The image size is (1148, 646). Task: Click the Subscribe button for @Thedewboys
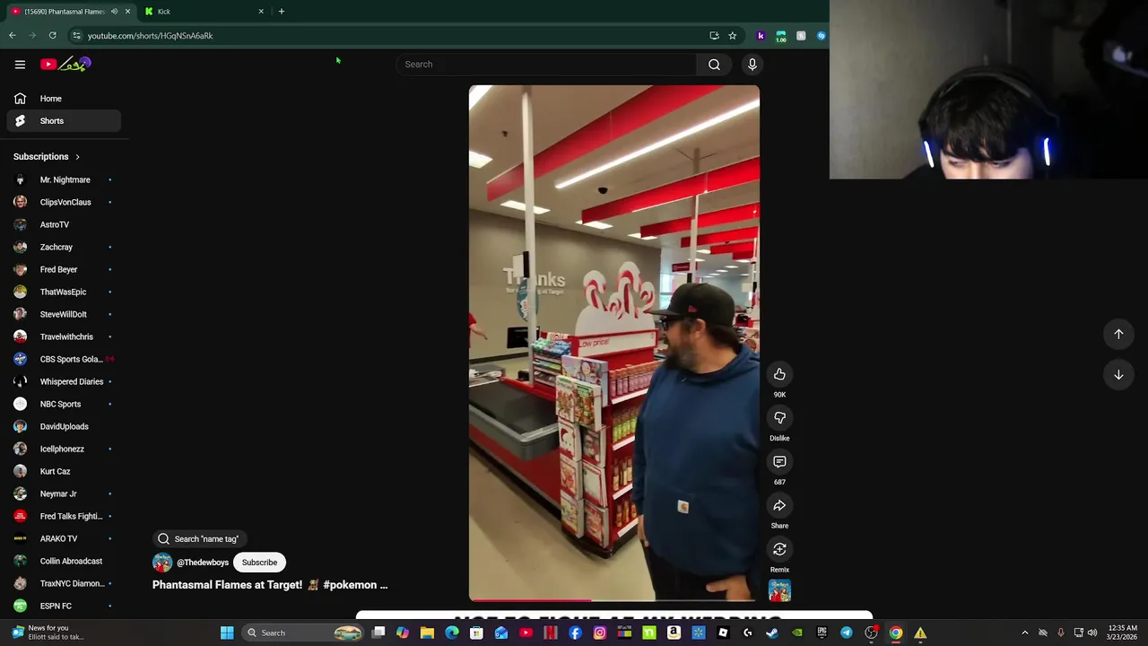259,563
